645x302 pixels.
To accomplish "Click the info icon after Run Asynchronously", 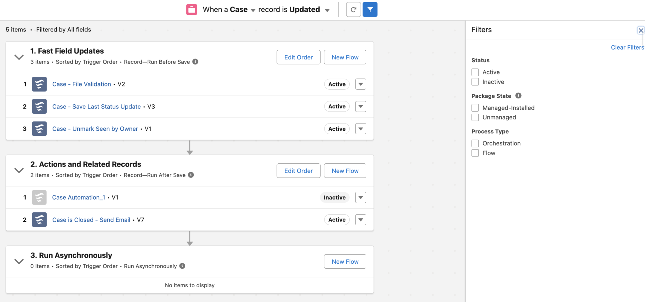I will click(182, 266).
